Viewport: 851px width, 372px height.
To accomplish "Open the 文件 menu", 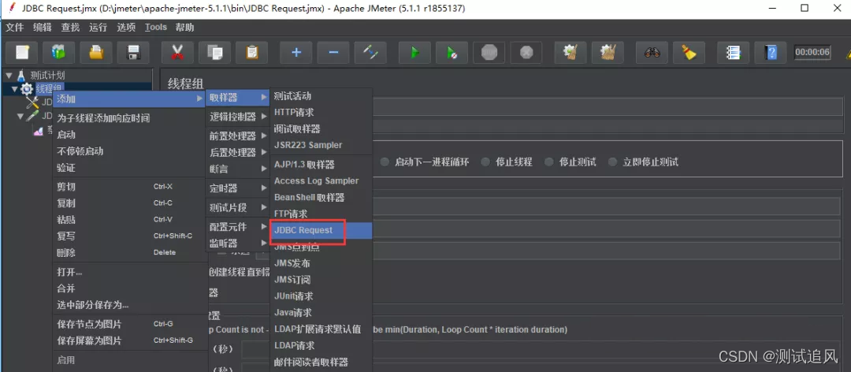I will (x=15, y=27).
